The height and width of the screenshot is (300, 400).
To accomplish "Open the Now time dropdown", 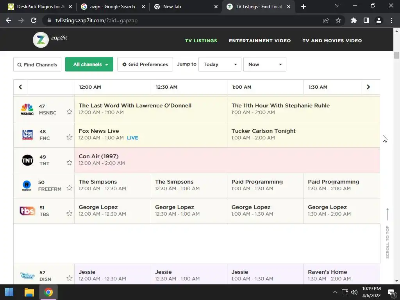I will point(265,64).
